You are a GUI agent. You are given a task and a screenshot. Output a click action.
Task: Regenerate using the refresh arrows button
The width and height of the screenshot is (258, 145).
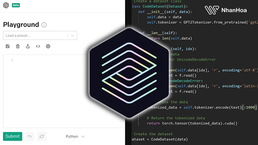(42, 136)
